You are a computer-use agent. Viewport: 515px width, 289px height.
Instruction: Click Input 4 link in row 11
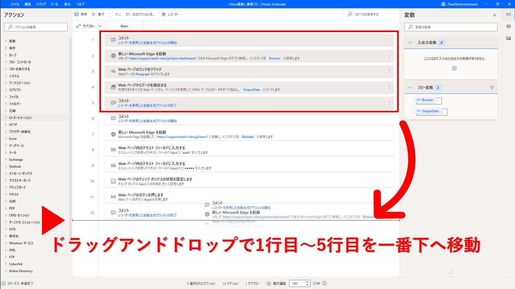(149, 199)
